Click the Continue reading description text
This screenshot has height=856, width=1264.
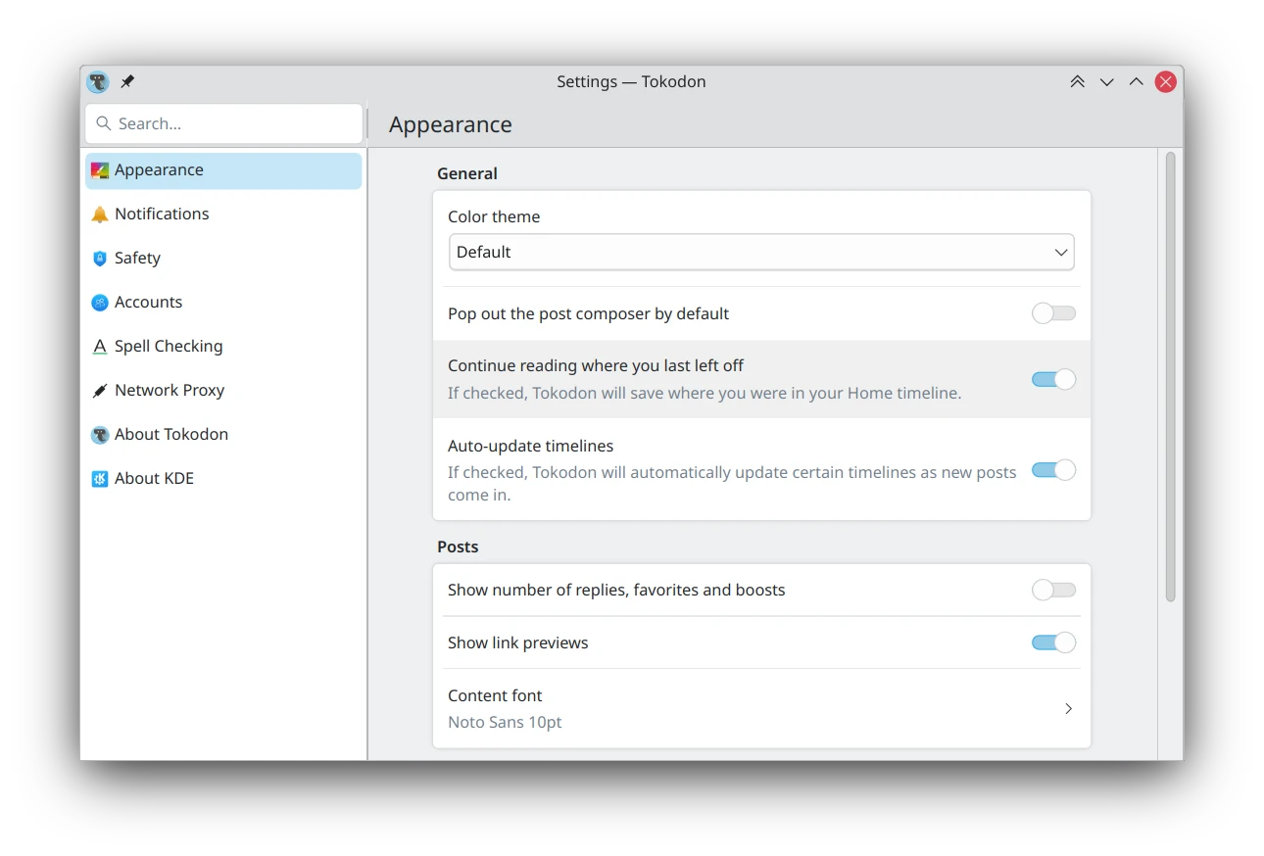(705, 393)
